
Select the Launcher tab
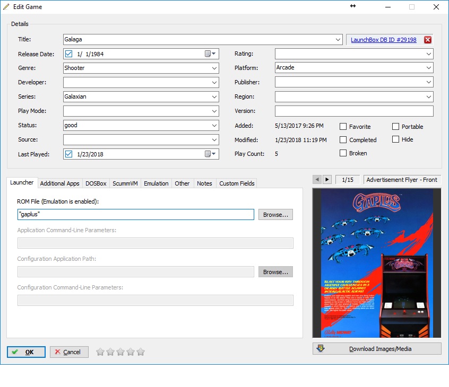(x=22, y=182)
